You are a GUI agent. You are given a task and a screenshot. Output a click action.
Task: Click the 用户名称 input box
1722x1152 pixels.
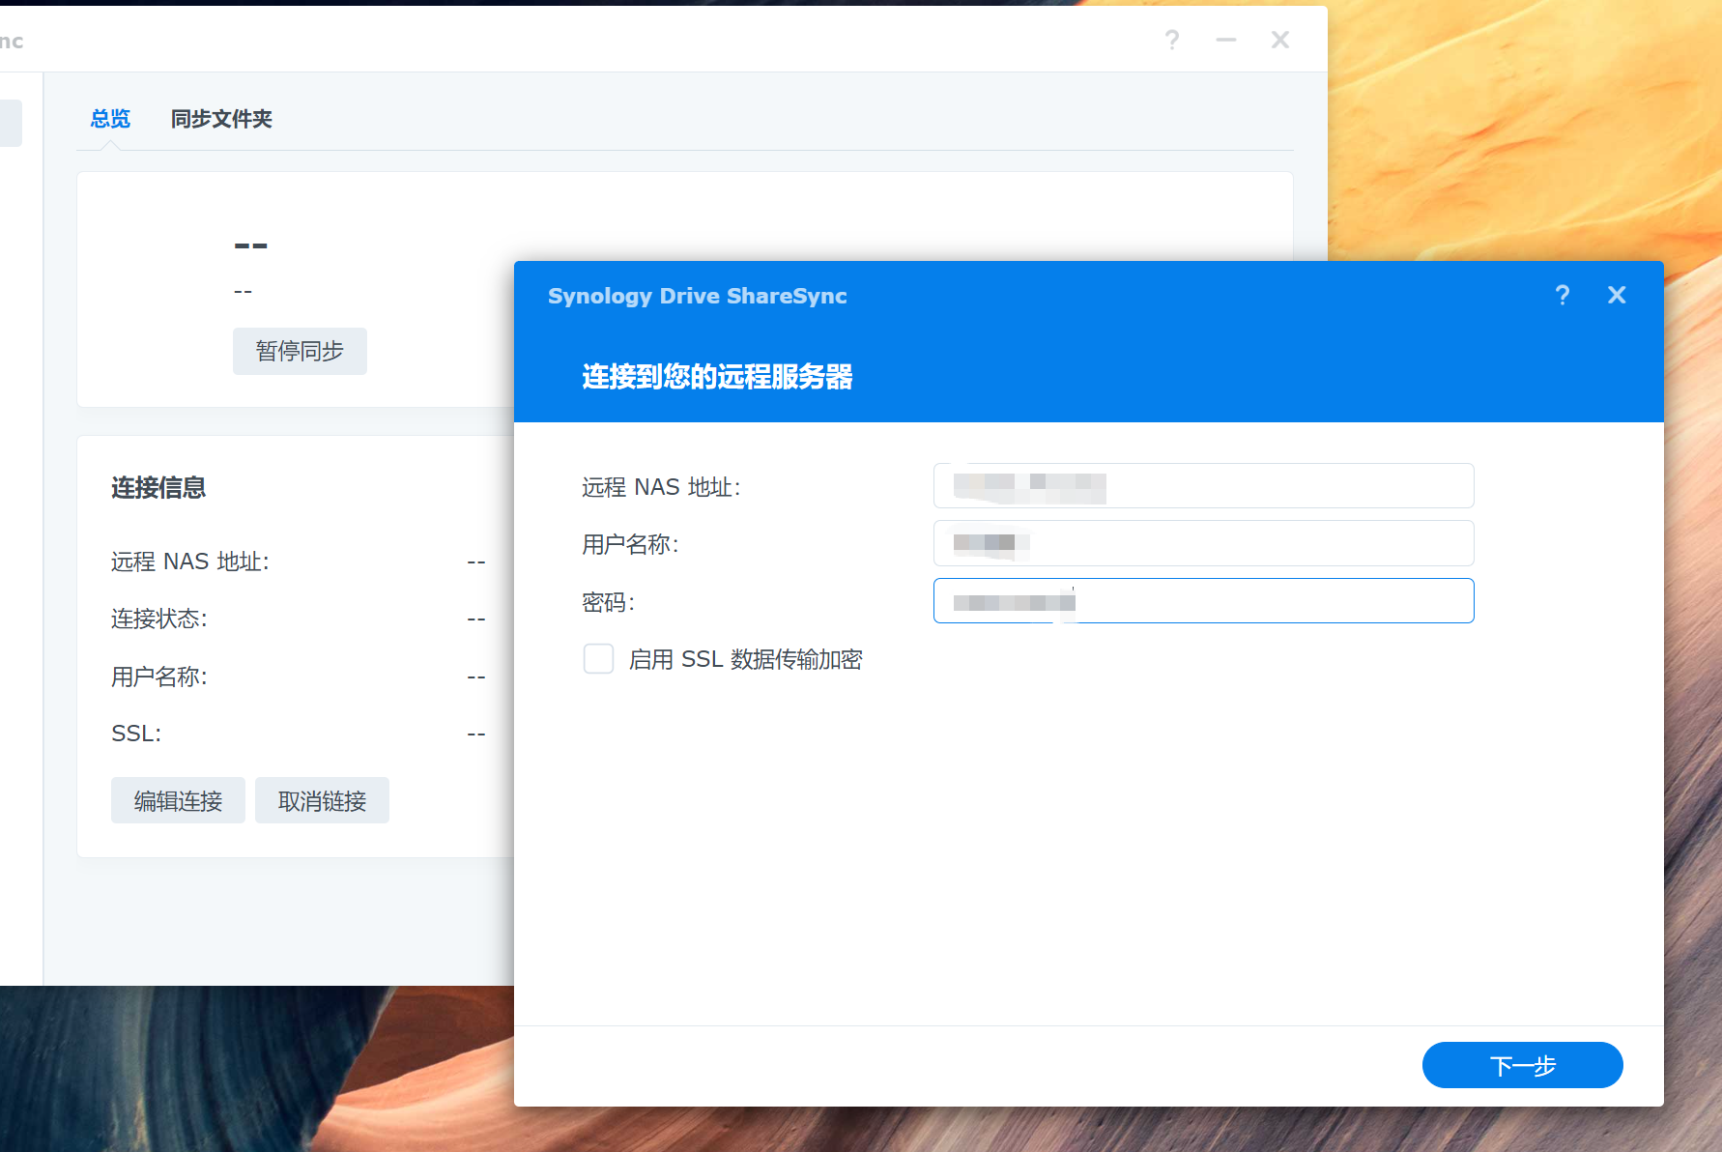click(x=1203, y=543)
